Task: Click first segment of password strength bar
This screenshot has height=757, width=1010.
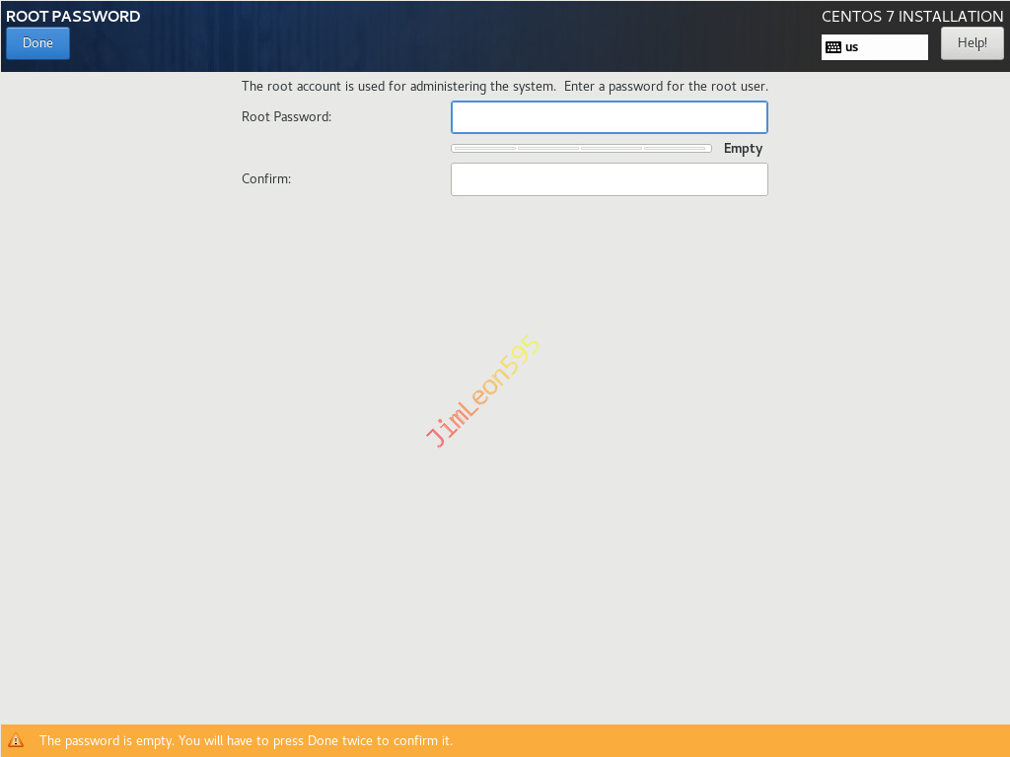Action: click(484, 149)
